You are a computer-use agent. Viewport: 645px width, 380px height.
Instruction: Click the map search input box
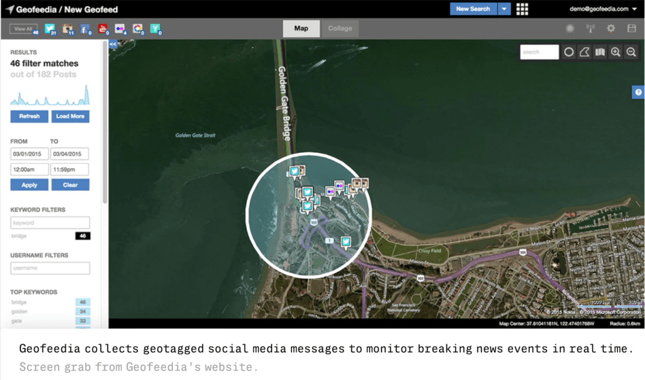click(x=539, y=52)
